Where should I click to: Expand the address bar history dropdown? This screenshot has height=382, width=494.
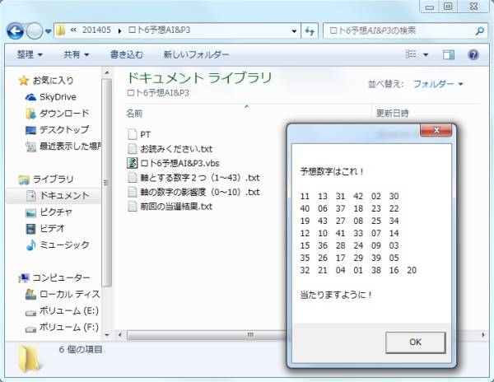tap(294, 30)
